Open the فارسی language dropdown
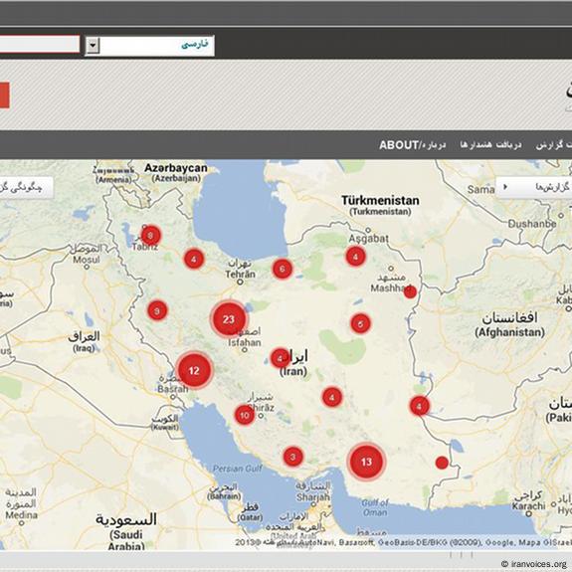The width and height of the screenshot is (572, 572). (149, 46)
